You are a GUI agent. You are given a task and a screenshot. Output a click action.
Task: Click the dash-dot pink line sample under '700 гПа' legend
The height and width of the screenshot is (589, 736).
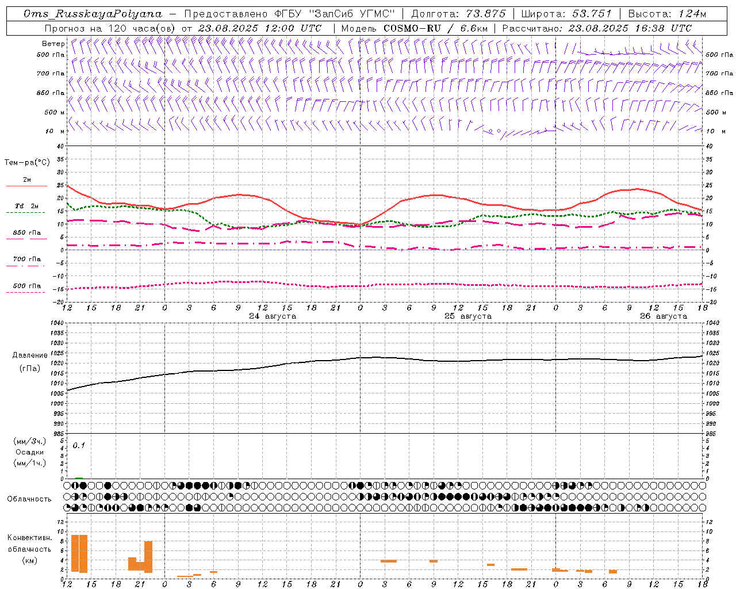[x=26, y=266]
